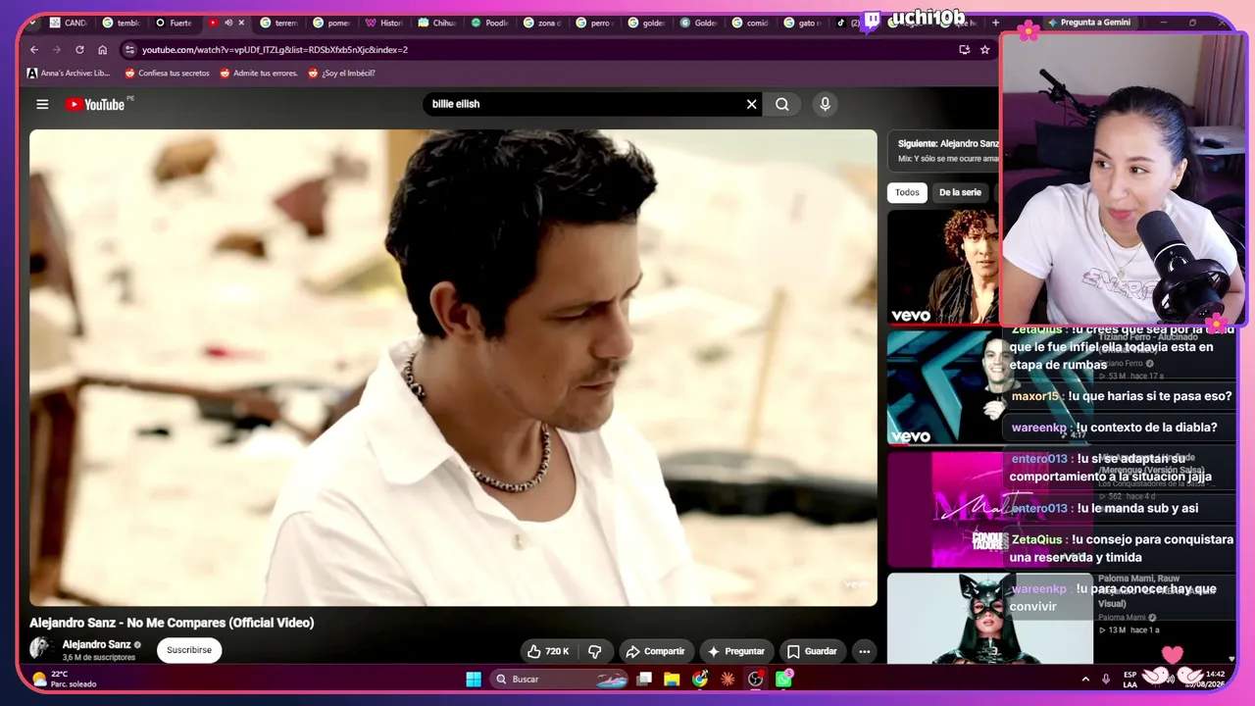The width and height of the screenshot is (1255, 706).
Task: Open File Explorer from the taskbar
Action: (x=672, y=679)
